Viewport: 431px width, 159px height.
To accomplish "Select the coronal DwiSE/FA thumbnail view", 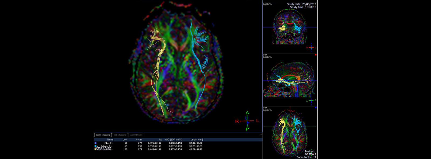I will tap(290, 27).
